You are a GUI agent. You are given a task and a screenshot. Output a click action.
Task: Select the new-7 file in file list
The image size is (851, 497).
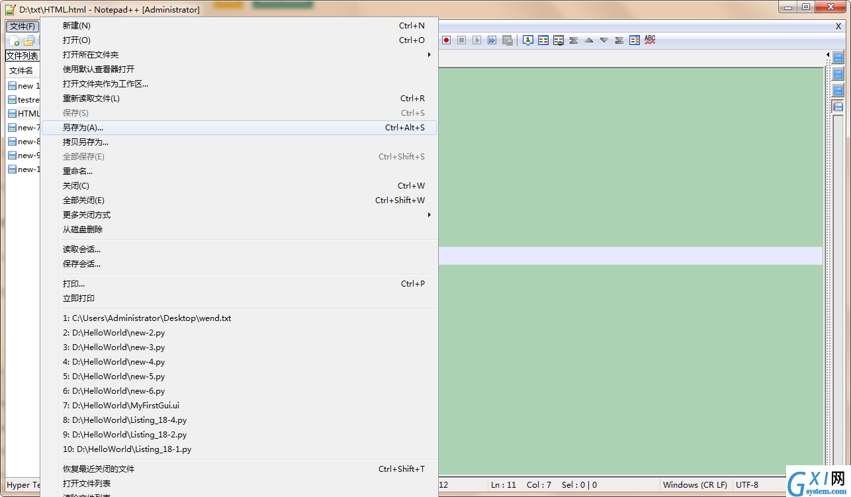click(24, 128)
